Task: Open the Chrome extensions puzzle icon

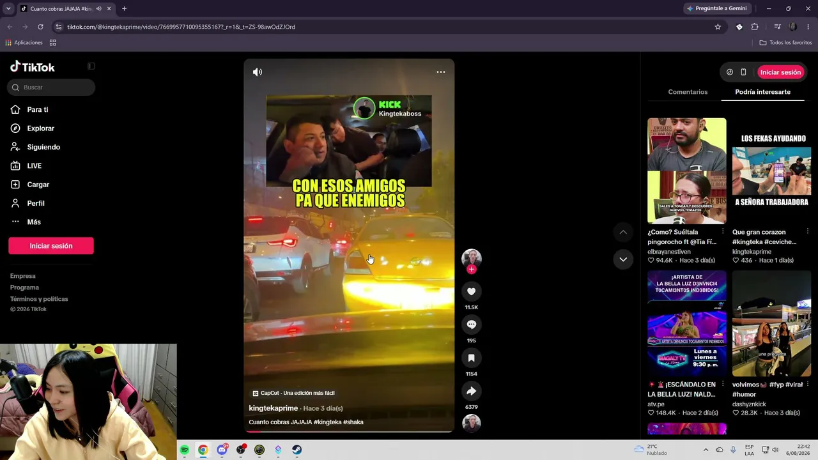Action: click(755, 27)
